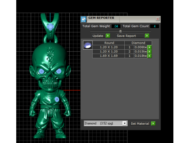Click green arrow on 0.015tw row
The height and width of the screenshot is (143, 190).
pyautogui.click(x=150, y=52)
